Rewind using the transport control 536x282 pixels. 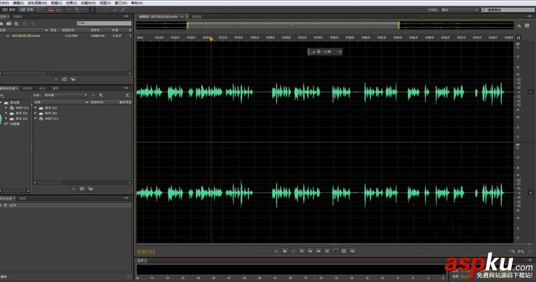pyautogui.click(x=310, y=251)
